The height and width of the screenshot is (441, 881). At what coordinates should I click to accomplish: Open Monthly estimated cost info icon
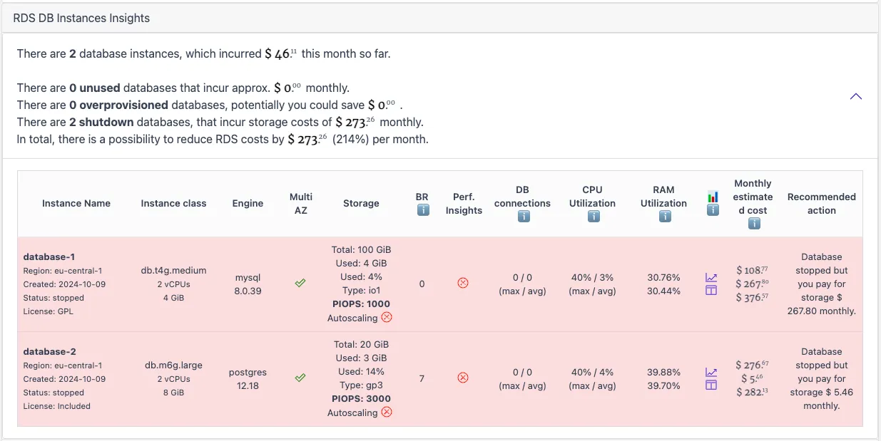pos(753,224)
